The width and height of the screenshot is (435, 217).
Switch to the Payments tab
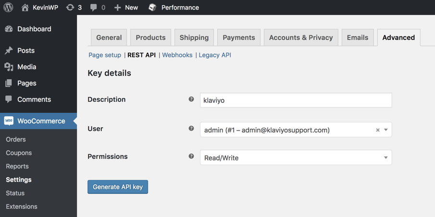click(238, 37)
